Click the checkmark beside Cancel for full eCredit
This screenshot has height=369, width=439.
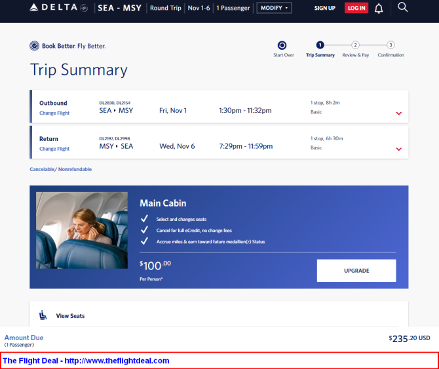pos(144,230)
